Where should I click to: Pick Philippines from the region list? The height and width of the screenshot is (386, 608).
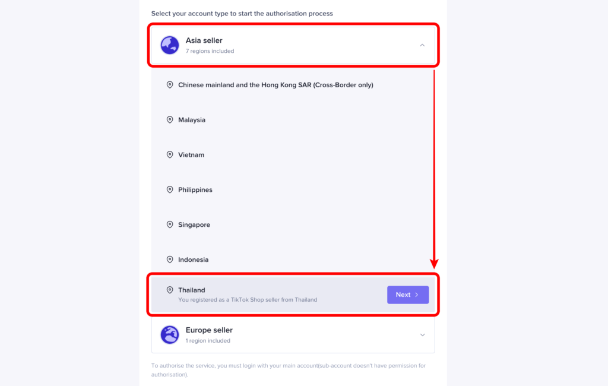[x=195, y=190]
